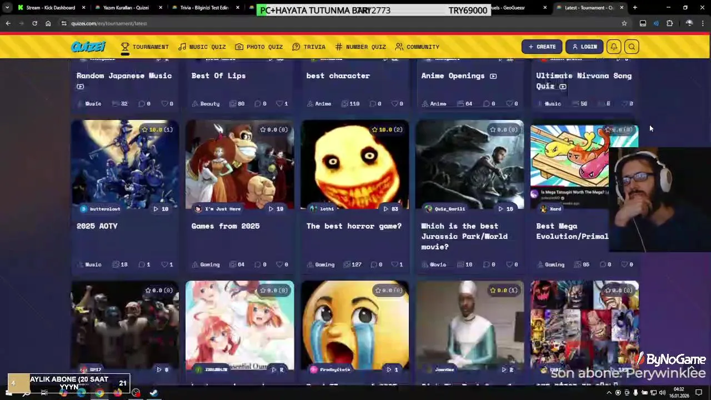The height and width of the screenshot is (400, 711).
Task: Open the browser extensions puzzle icon
Action: coord(669,23)
